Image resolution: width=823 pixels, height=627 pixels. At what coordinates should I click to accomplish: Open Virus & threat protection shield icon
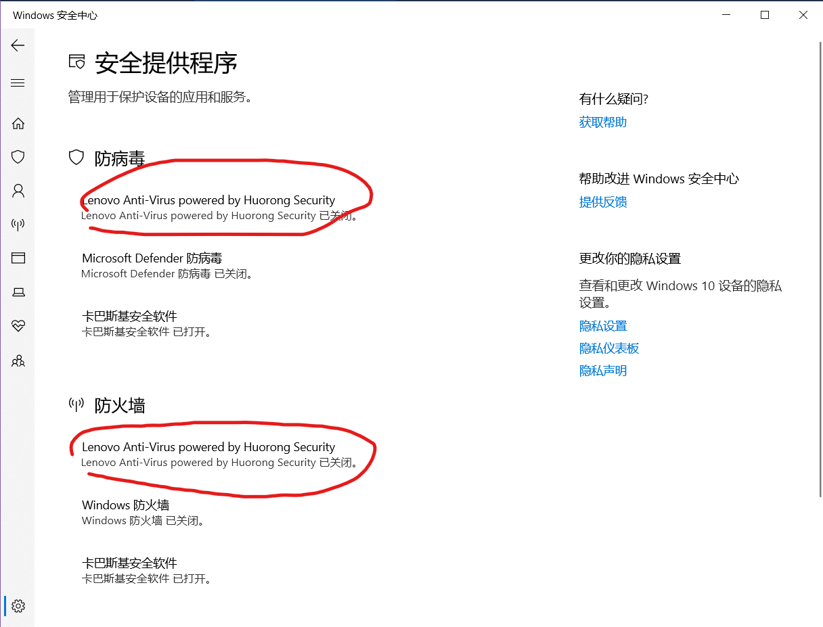[x=18, y=157]
